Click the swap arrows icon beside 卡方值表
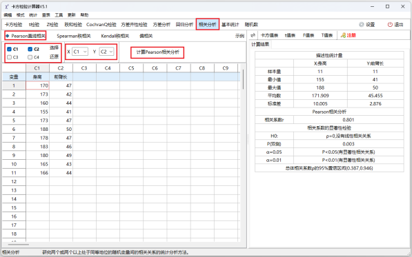The width and height of the screenshot is (412, 257). [253, 35]
